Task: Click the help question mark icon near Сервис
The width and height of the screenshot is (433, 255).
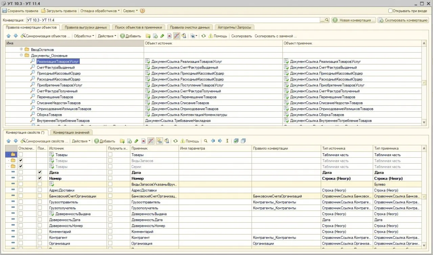Action: pos(142,11)
